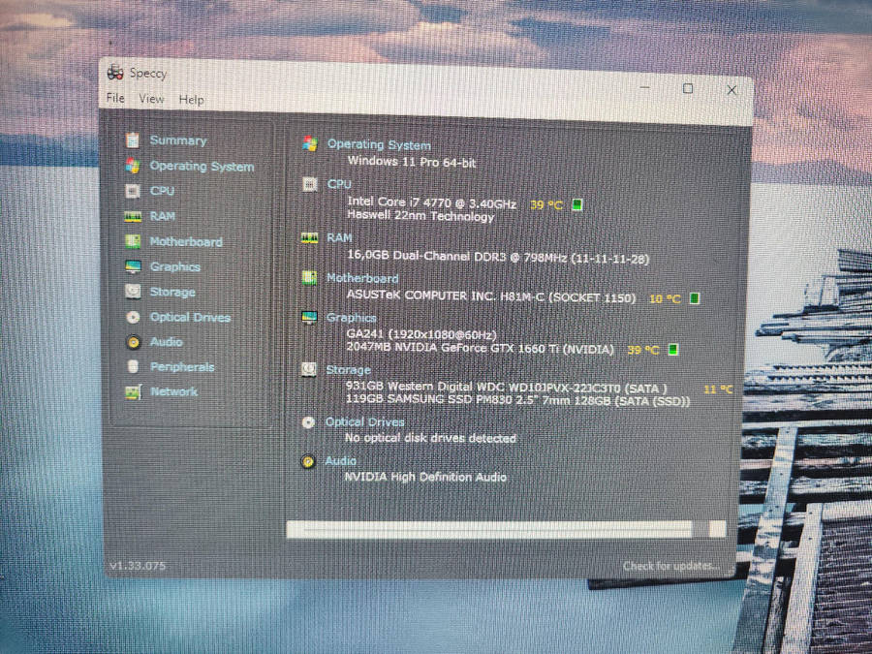Click the Network icon in sidebar
The width and height of the screenshot is (872, 654).
pyautogui.click(x=133, y=392)
